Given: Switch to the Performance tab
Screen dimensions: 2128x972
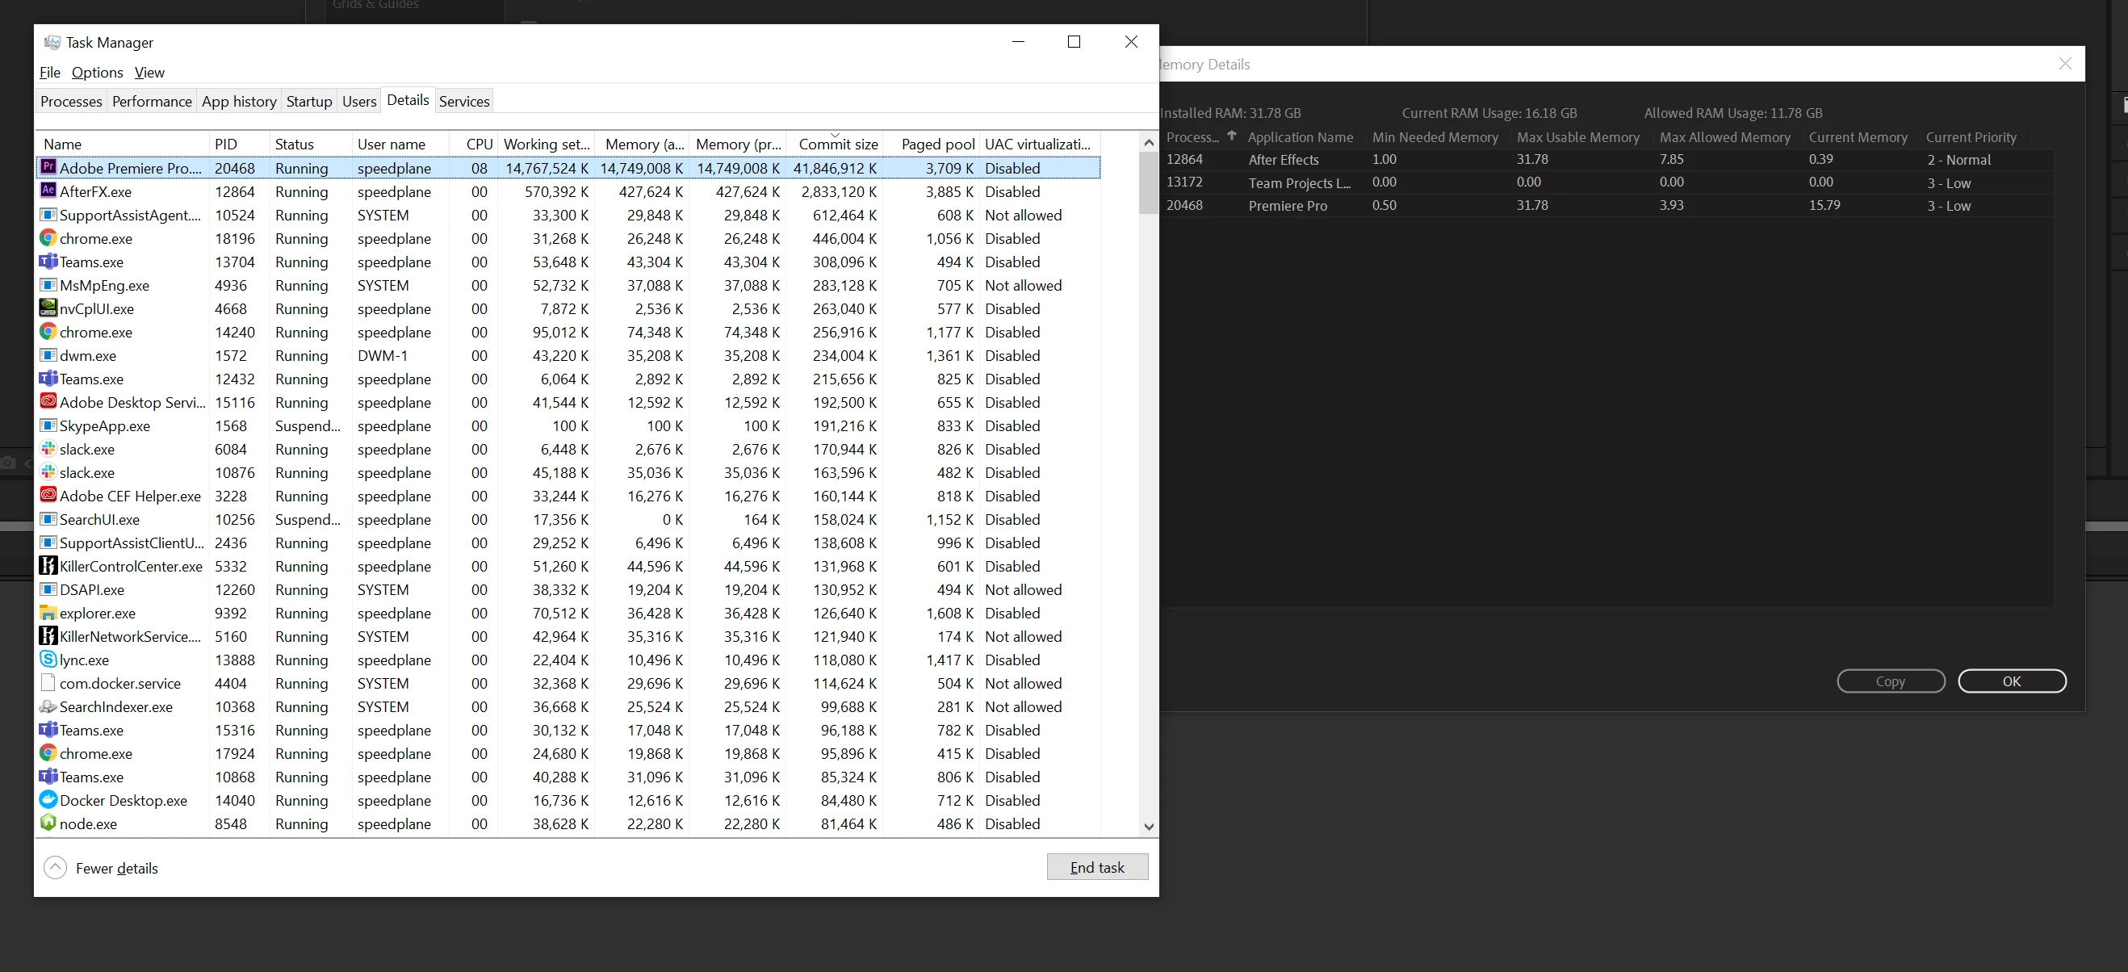Looking at the screenshot, I should [152, 102].
